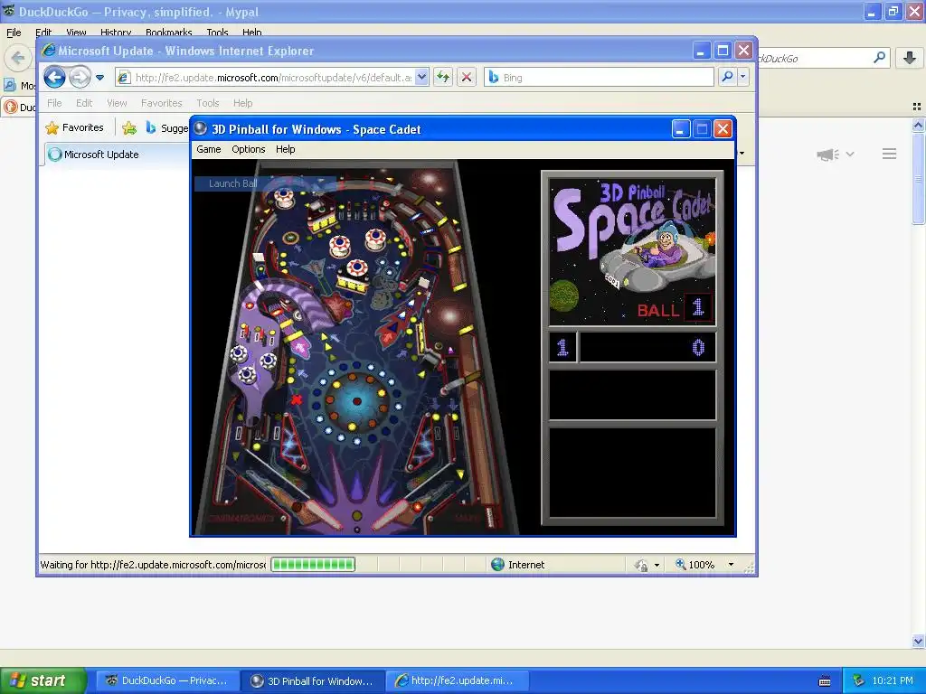Click Mypal tab list grid icon
Viewport: 926px width, 694px height.
pos(917,107)
